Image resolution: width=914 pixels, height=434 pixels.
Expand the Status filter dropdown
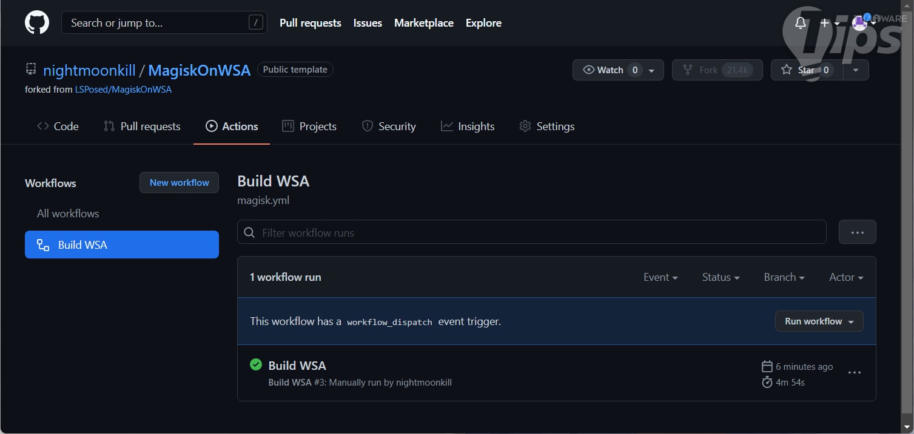(721, 277)
